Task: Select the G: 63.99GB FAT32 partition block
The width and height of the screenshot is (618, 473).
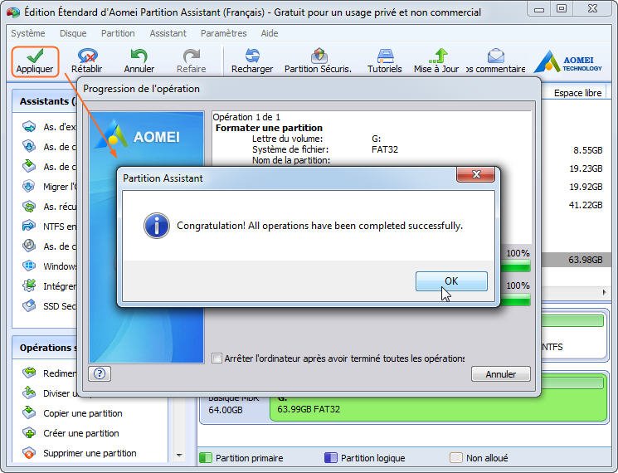Action: (438, 409)
